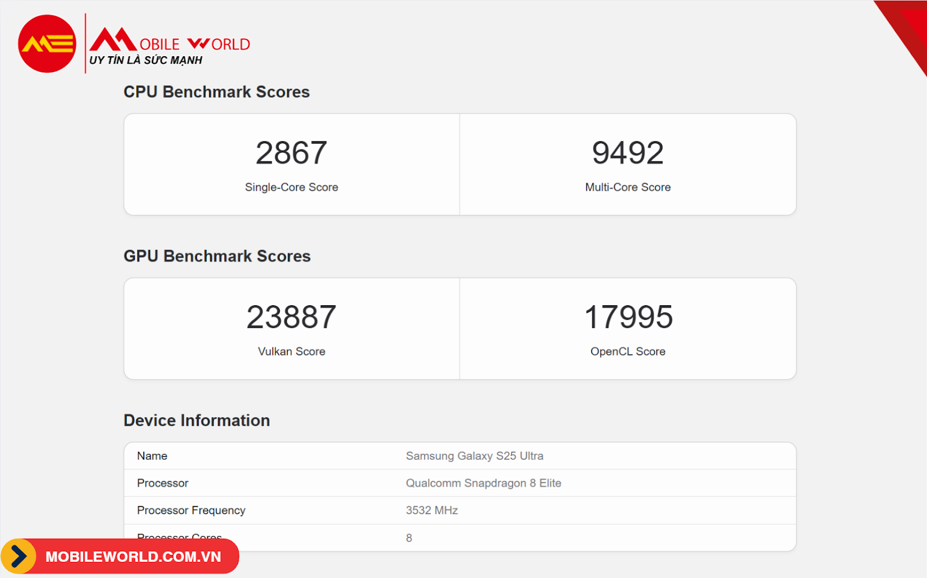Click the Multi-Core Score label
The image size is (927, 578).
click(628, 187)
